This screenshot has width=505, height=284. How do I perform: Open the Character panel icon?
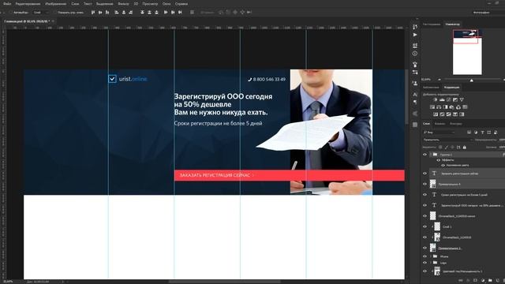click(x=415, y=95)
